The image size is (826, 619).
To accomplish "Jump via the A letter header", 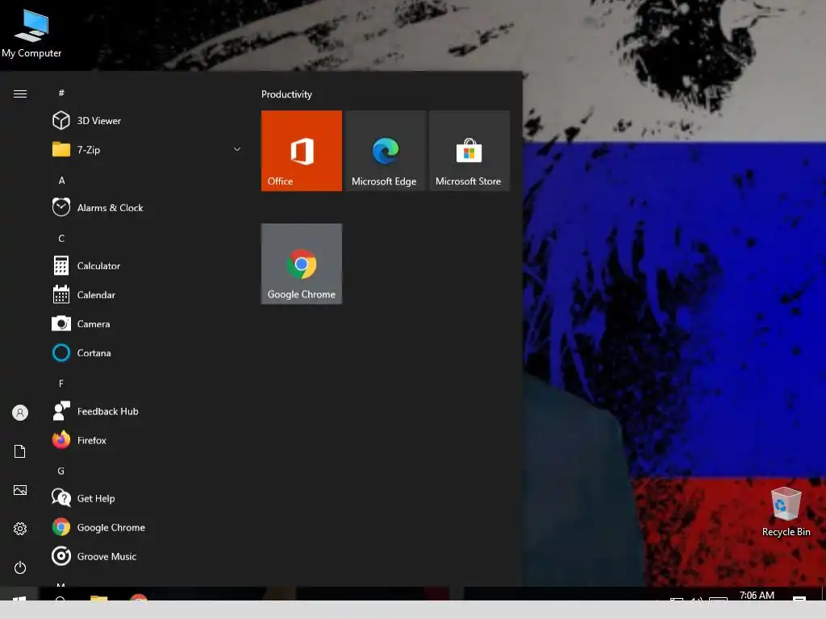I will (x=61, y=180).
